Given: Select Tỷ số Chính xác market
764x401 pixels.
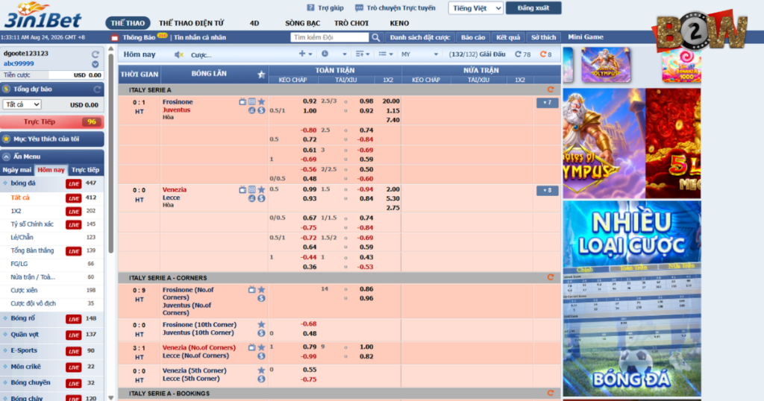Looking at the screenshot, I should [32, 224].
